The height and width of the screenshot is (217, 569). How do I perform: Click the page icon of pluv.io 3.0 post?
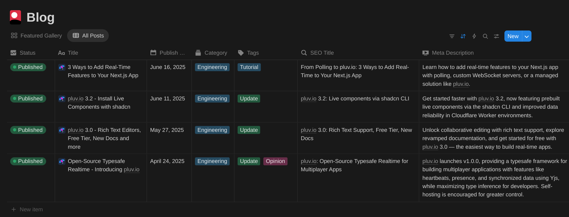(x=62, y=130)
